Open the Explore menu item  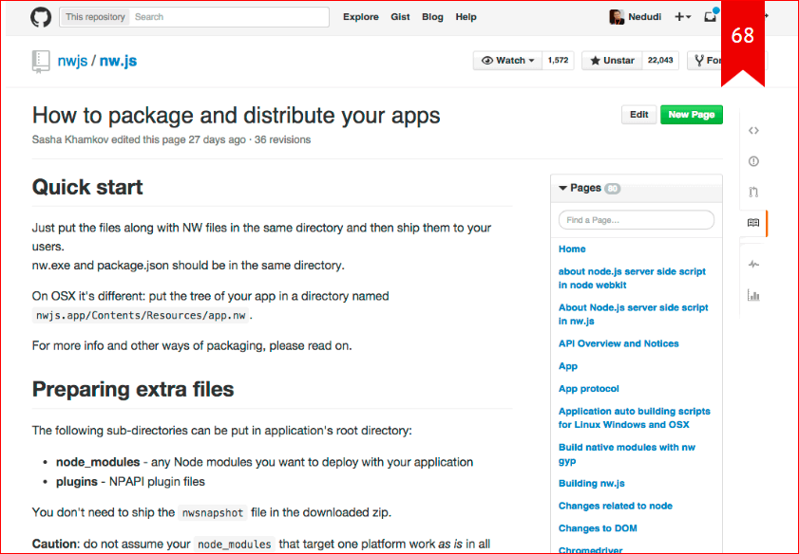361,17
